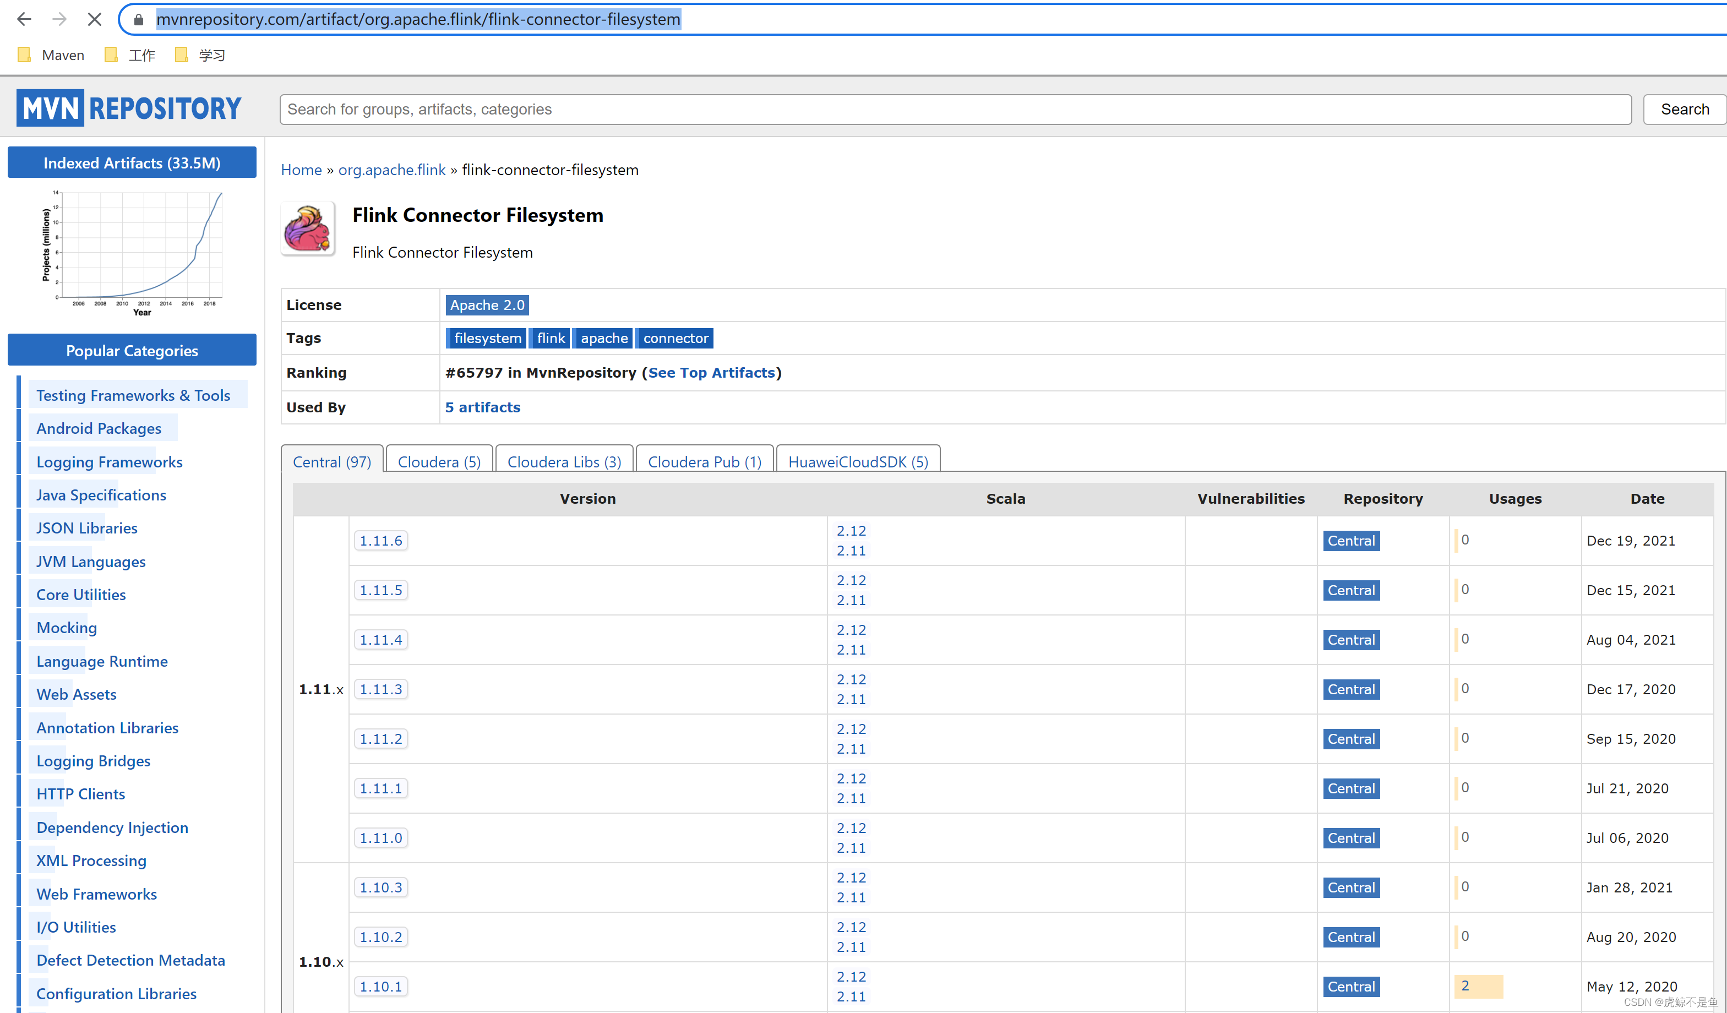Expand the HuaweiCloudSDK (5) tab
The width and height of the screenshot is (1727, 1013).
(x=859, y=461)
